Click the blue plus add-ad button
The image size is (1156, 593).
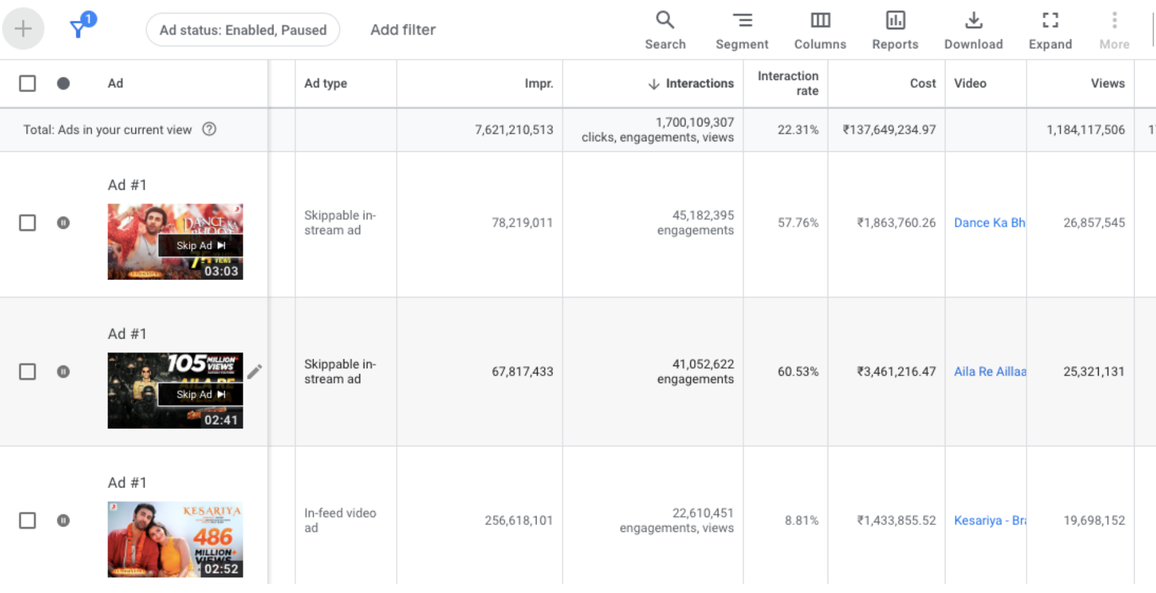[23, 29]
